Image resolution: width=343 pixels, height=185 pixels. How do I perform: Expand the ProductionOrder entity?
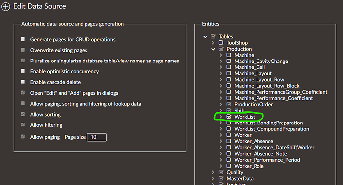point(221,104)
